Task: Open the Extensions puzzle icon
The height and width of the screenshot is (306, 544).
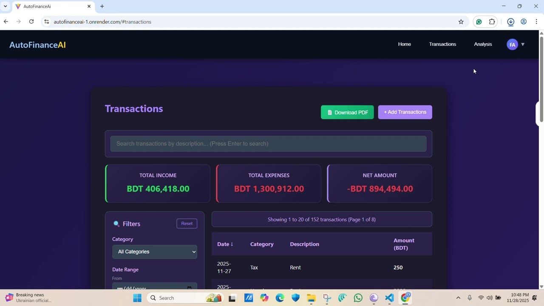Action: click(x=492, y=22)
